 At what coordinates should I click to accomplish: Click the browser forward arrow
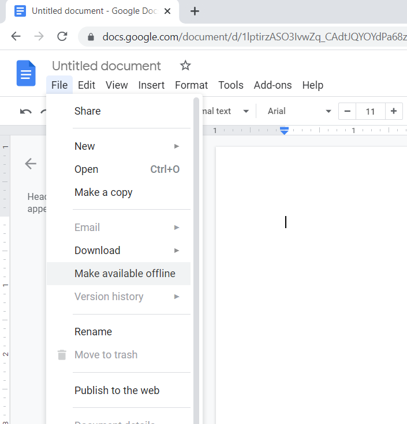[x=39, y=36]
